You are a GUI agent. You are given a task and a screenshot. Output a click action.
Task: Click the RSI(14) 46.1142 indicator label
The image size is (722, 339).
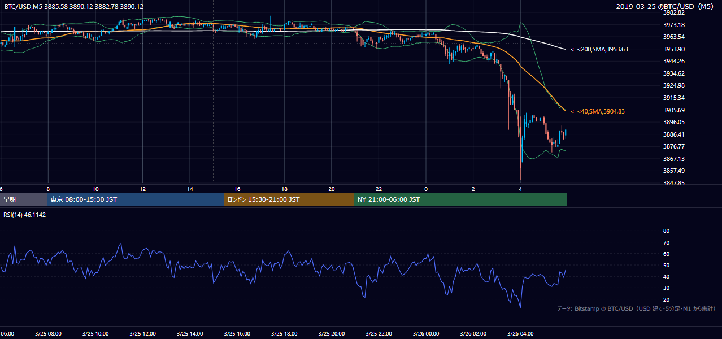(24, 215)
